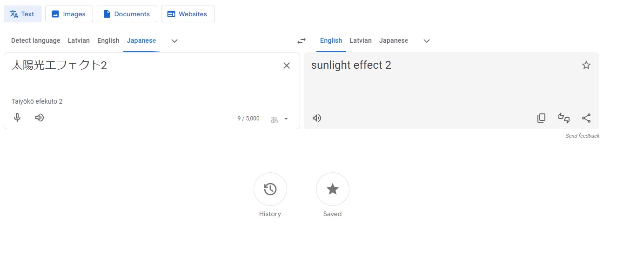Open translation History
The image size is (617, 277).
tap(270, 189)
